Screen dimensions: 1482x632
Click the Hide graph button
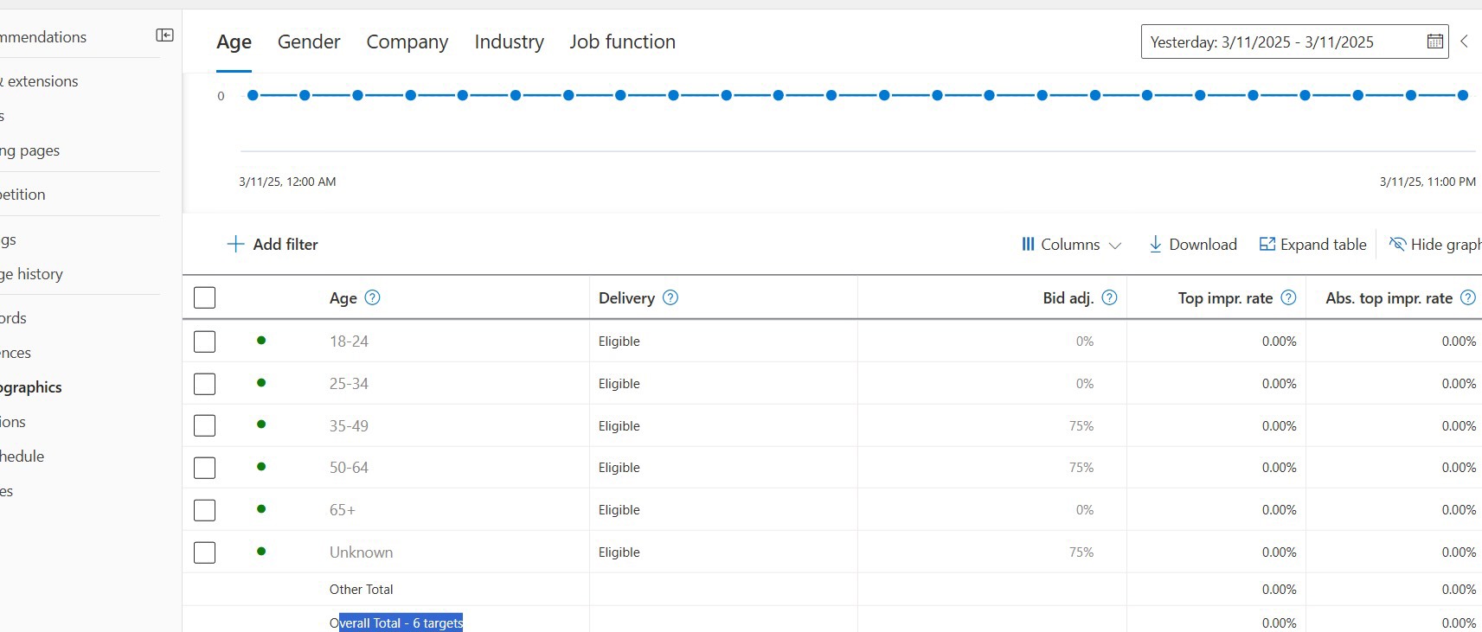pyautogui.click(x=1436, y=245)
